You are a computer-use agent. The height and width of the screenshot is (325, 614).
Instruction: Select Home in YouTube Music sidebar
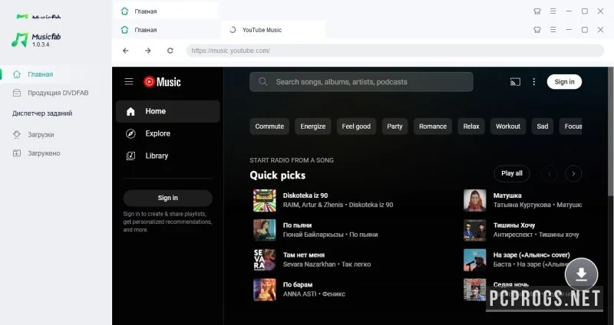point(168,111)
